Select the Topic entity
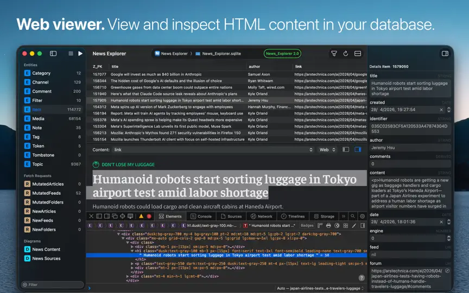Screen dimensions: 469x293 coord(53,164)
